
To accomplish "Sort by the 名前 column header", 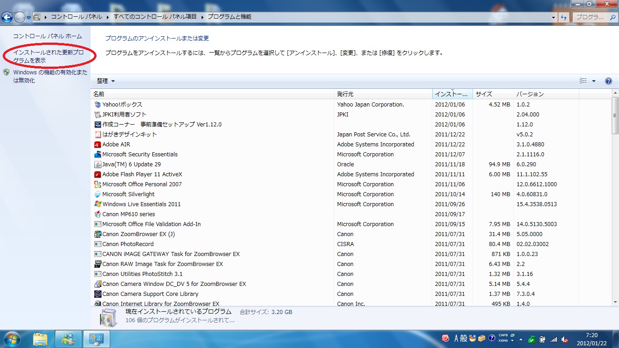I will (213, 94).
